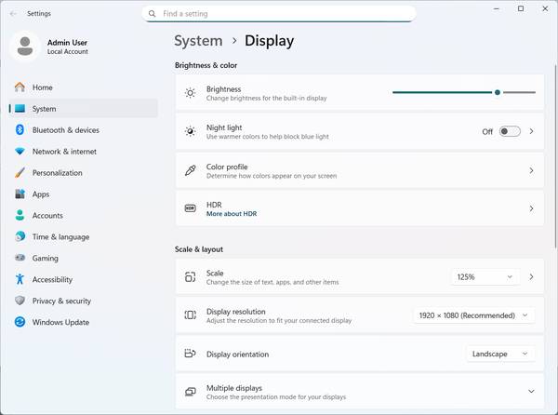558x415 pixels.
Task: Open the Color profile row title
Action: (x=227, y=167)
